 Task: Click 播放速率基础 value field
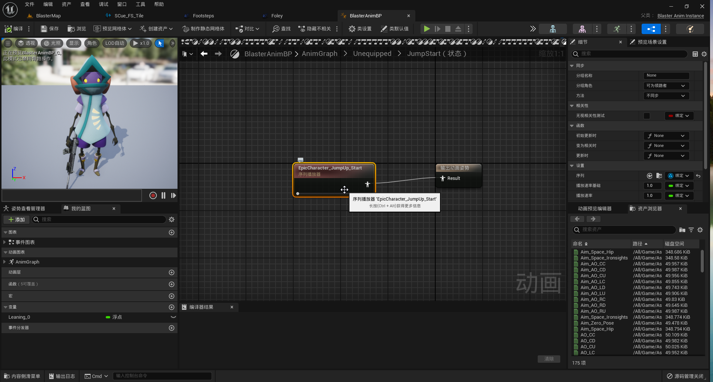click(x=653, y=186)
